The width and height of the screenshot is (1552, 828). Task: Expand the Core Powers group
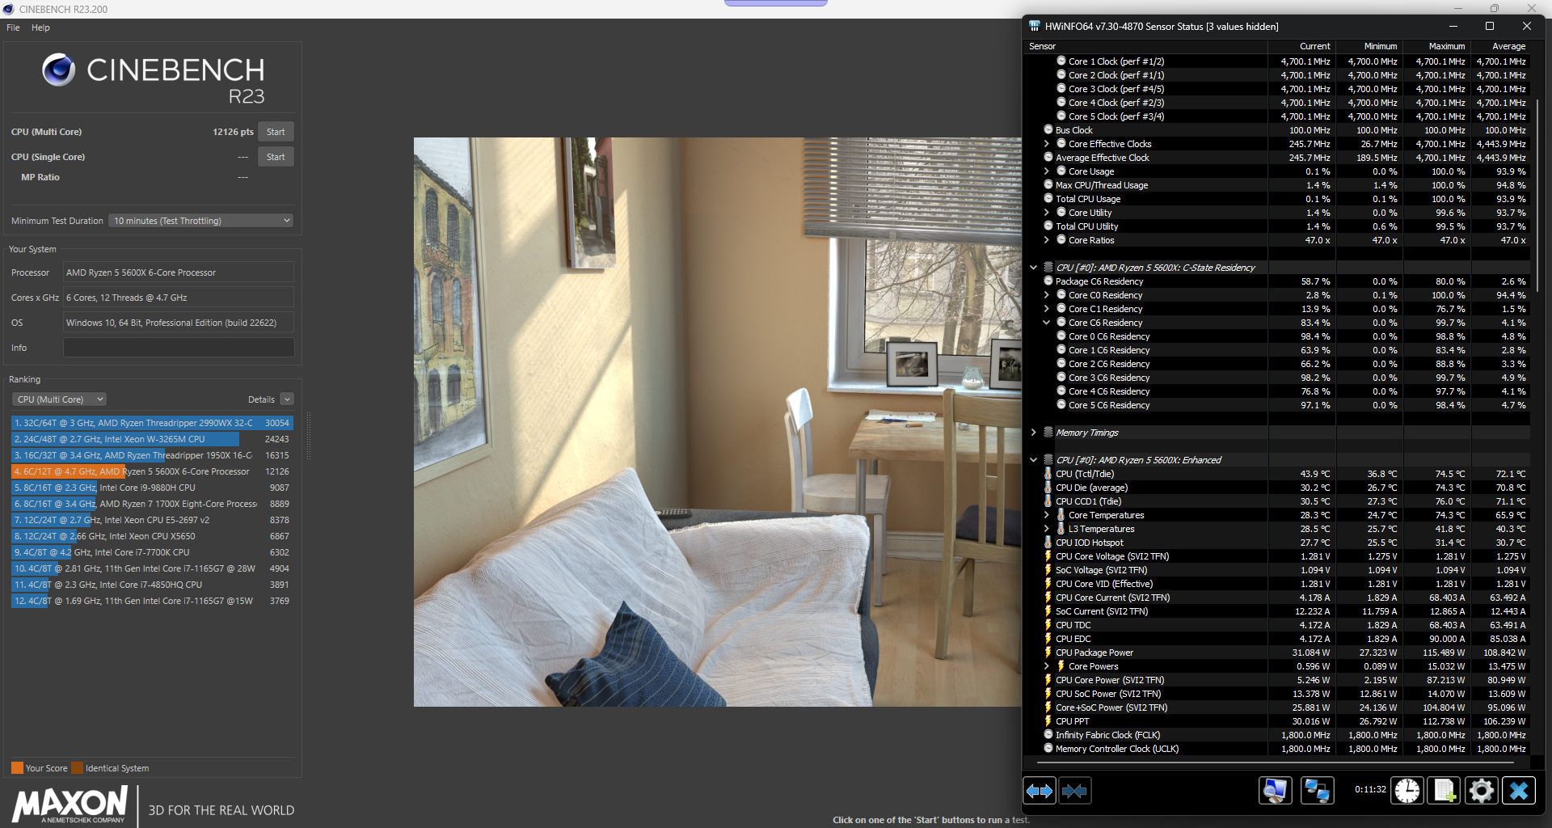click(x=1047, y=666)
